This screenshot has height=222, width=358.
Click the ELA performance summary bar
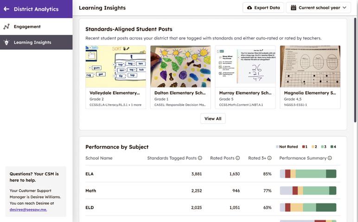[308, 174]
